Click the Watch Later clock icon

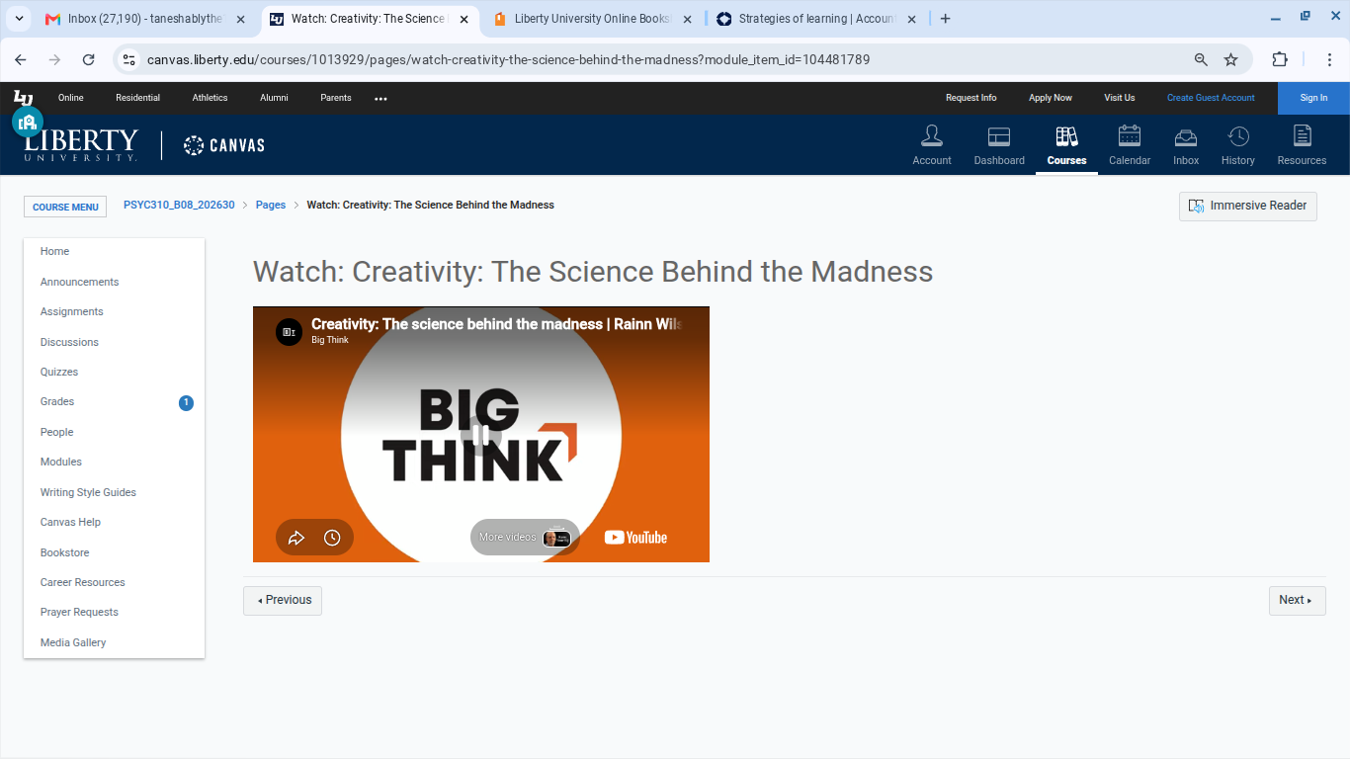[332, 538]
